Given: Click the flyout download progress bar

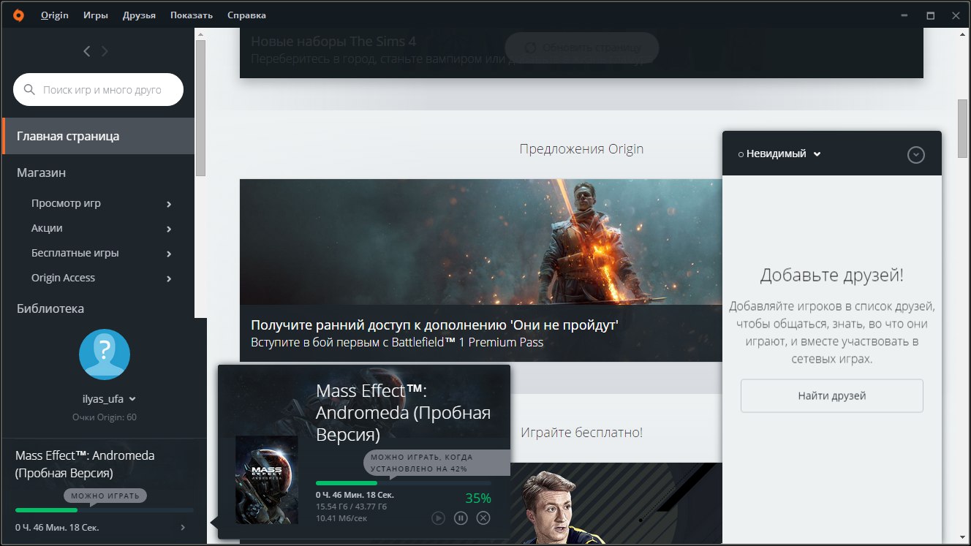Looking at the screenshot, I should point(403,483).
